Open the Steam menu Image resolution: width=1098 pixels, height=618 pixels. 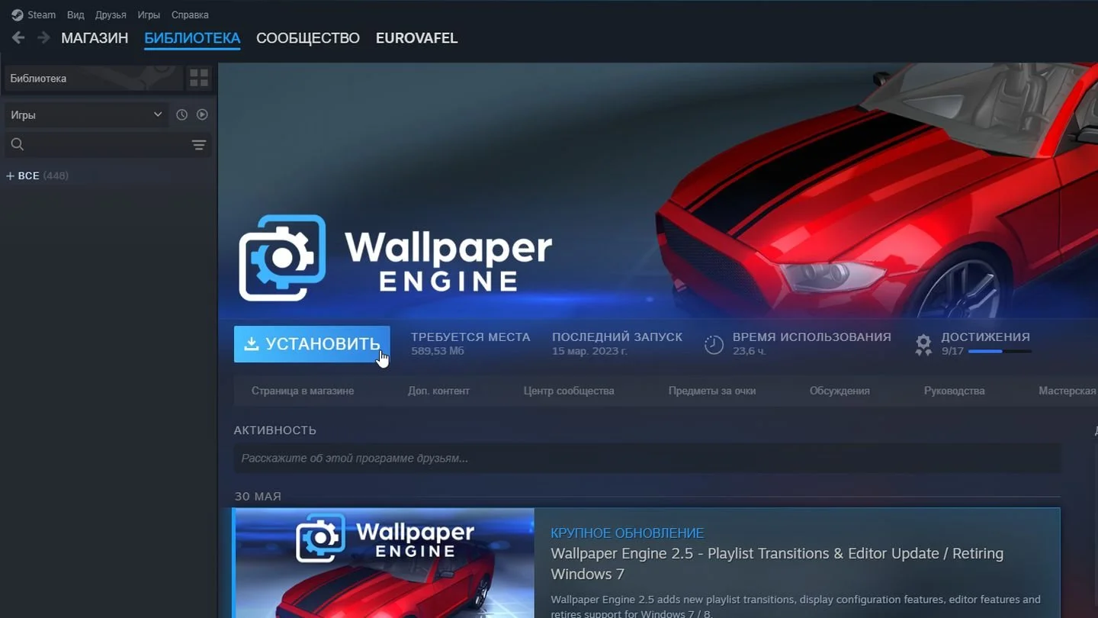[34, 14]
